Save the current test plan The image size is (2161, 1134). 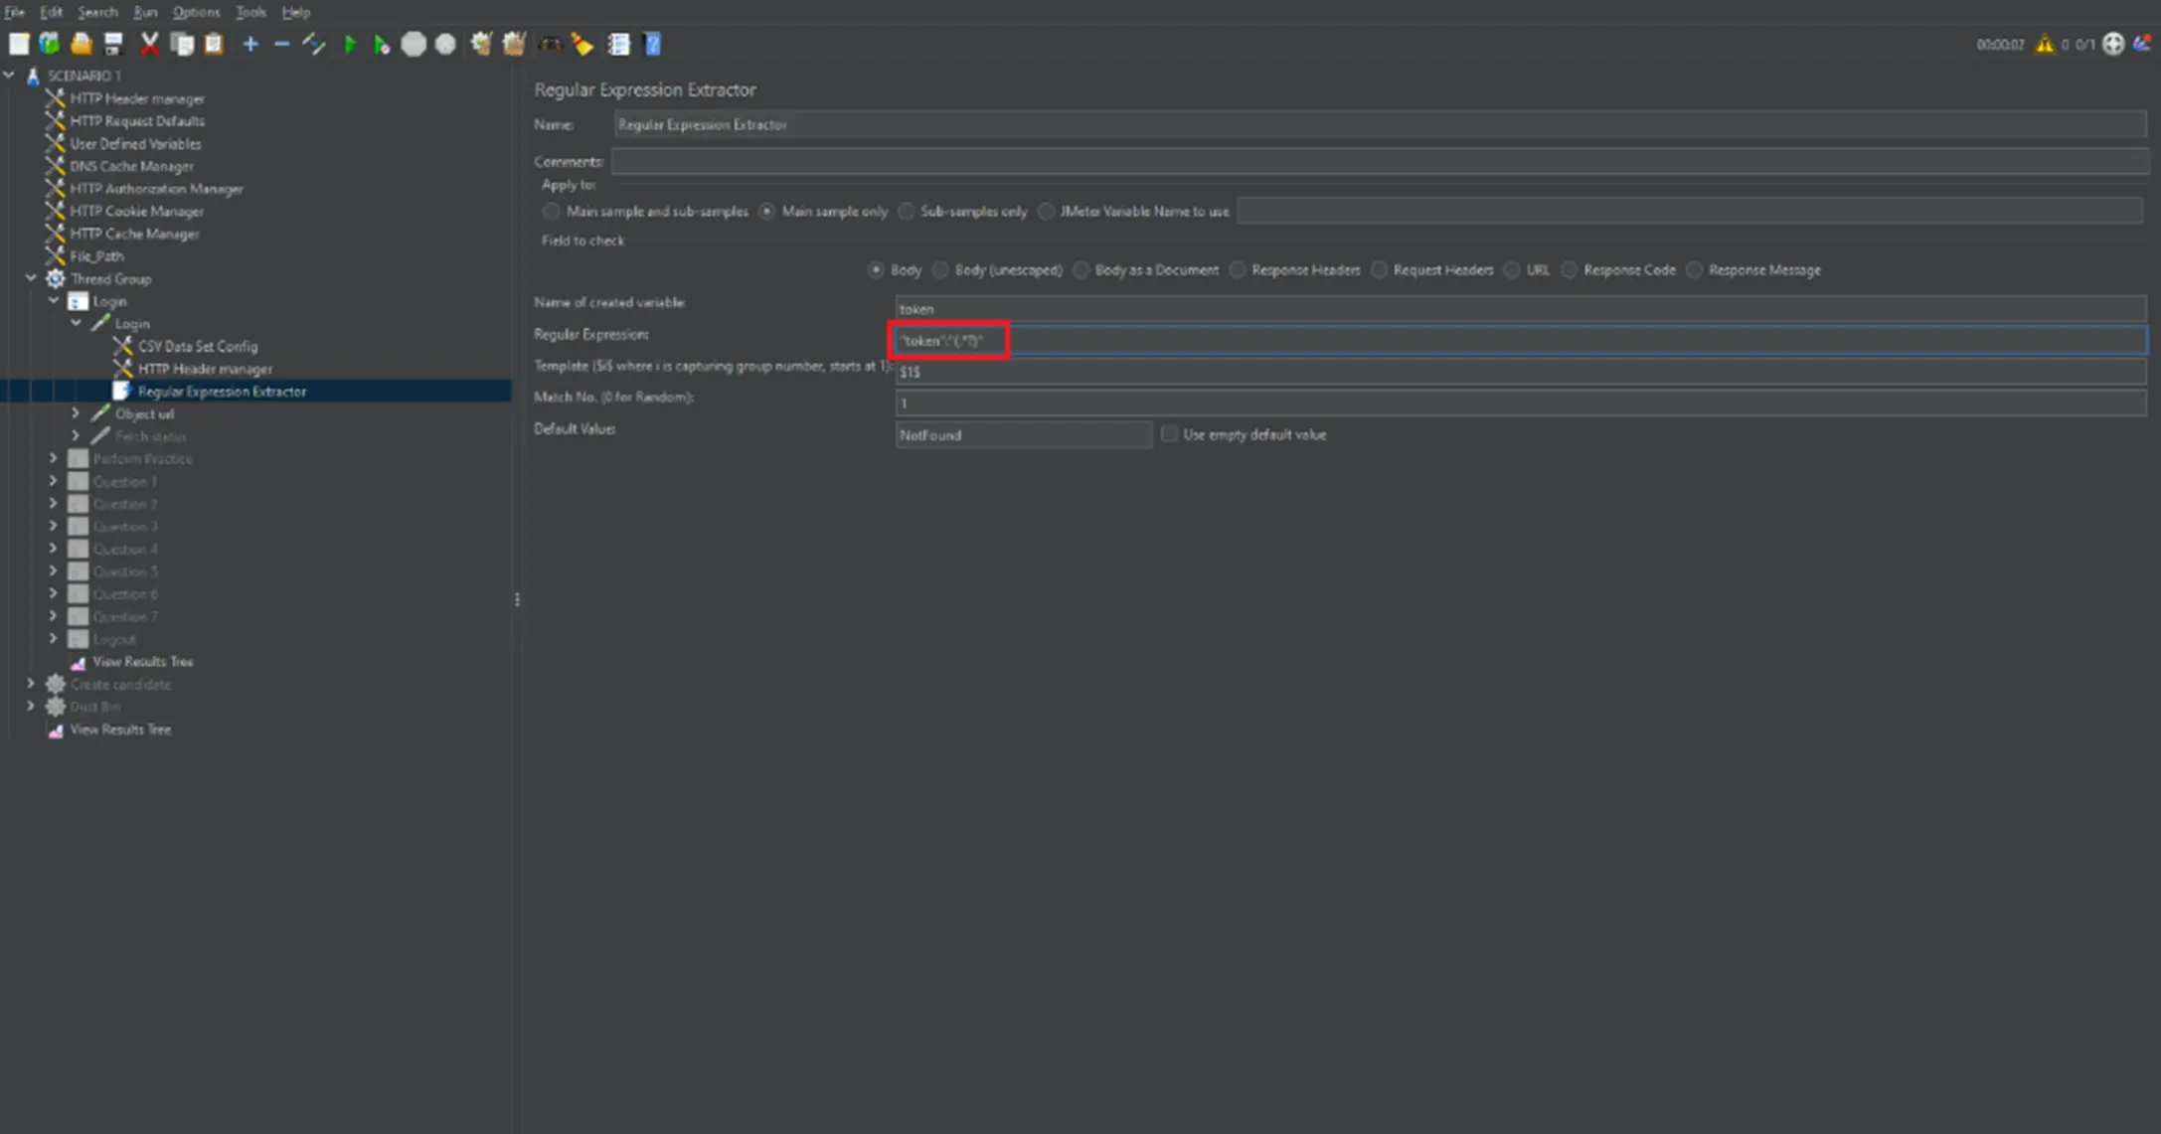112,44
